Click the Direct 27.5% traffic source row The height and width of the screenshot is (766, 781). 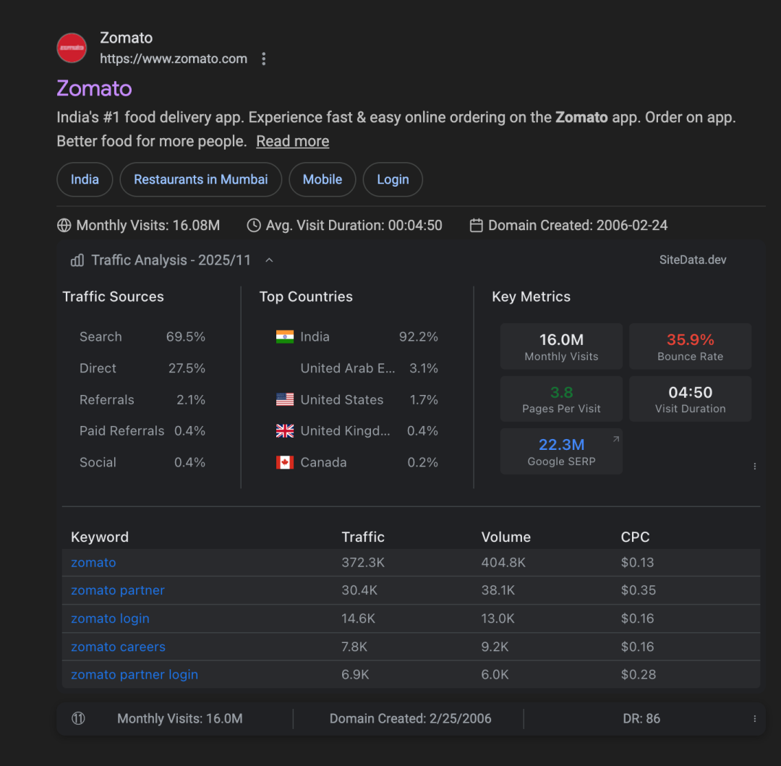(x=142, y=368)
